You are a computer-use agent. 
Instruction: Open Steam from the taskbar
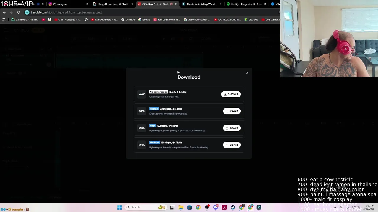click(233, 207)
